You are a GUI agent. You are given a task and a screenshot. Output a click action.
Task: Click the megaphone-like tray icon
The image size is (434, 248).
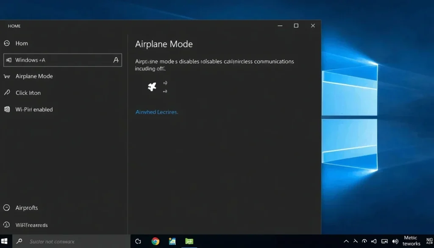click(374, 241)
